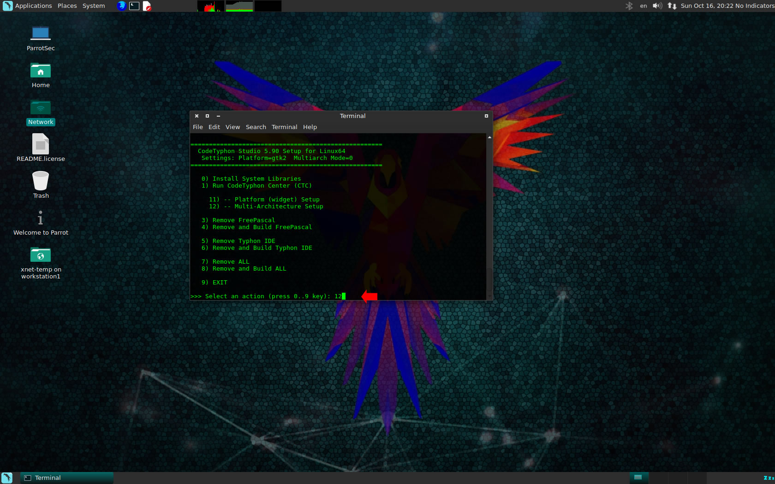Launch terminal from the top panel launcher

click(134, 6)
